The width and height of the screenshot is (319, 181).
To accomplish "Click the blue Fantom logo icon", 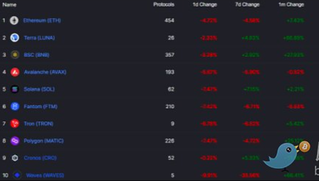I will 15,106.
